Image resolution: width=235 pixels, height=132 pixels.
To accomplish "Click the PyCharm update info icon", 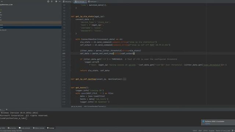I will (x=203, y=121).
